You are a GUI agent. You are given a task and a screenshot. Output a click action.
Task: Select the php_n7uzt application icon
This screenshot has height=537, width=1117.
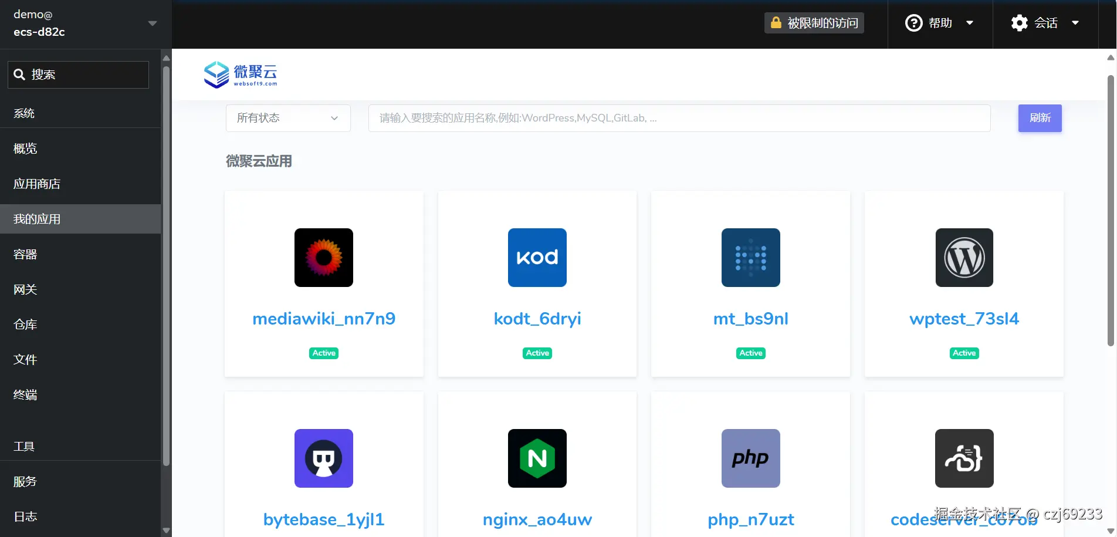click(750, 458)
